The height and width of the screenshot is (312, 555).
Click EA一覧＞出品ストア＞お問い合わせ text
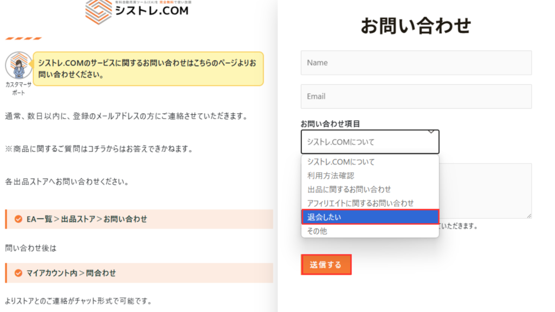click(87, 219)
